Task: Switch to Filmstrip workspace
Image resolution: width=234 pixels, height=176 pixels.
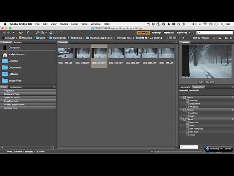Action: point(156,33)
